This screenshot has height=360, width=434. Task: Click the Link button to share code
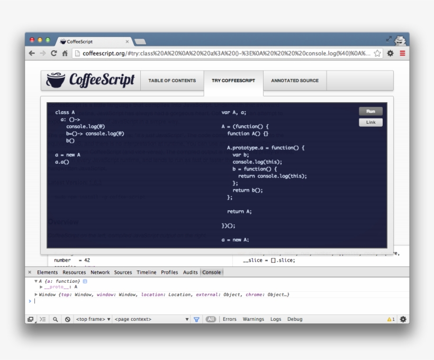tap(370, 122)
